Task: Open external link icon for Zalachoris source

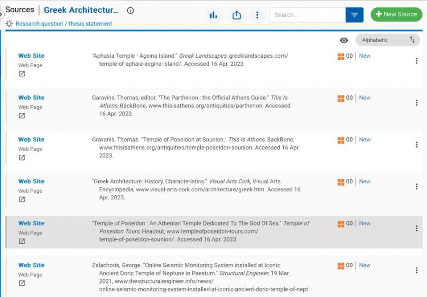Action: pos(22,283)
